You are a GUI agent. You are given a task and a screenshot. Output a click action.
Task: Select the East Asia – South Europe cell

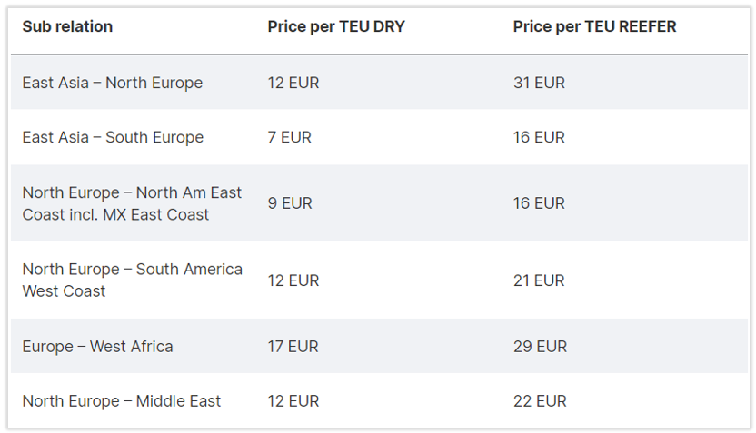click(113, 137)
